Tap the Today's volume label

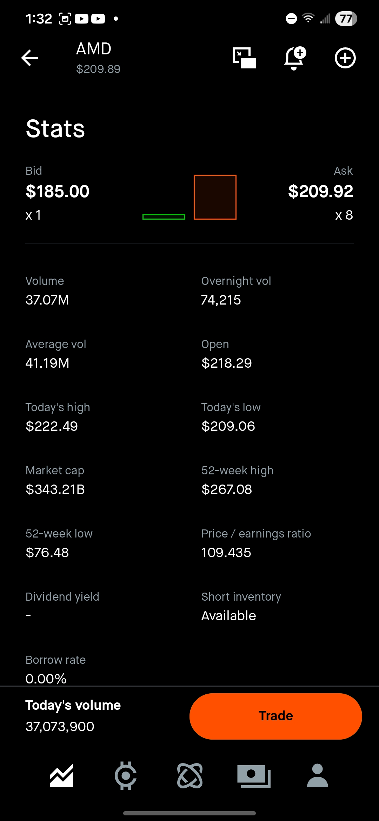[x=73, y=705]
